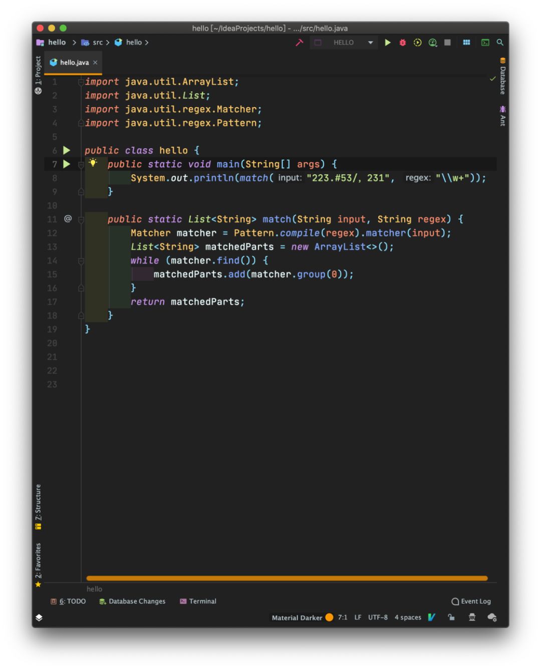Screen dimensions: 541x670
Task: Toggle the fold marker on line 11
Action: pos(81,219)
